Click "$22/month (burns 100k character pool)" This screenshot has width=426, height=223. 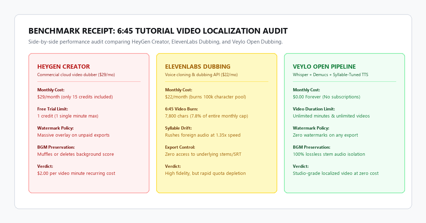coord(206,97)
